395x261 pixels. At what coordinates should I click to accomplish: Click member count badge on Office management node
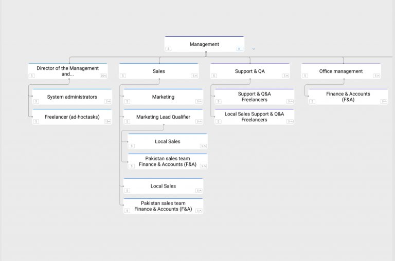coord(305,76)
